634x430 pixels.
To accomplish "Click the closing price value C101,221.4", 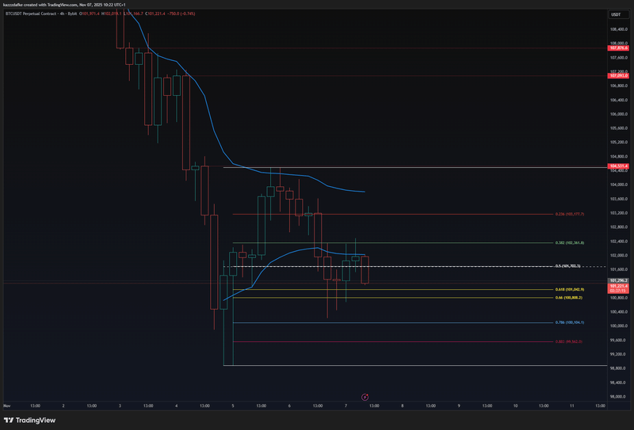I will coord(155,13).
